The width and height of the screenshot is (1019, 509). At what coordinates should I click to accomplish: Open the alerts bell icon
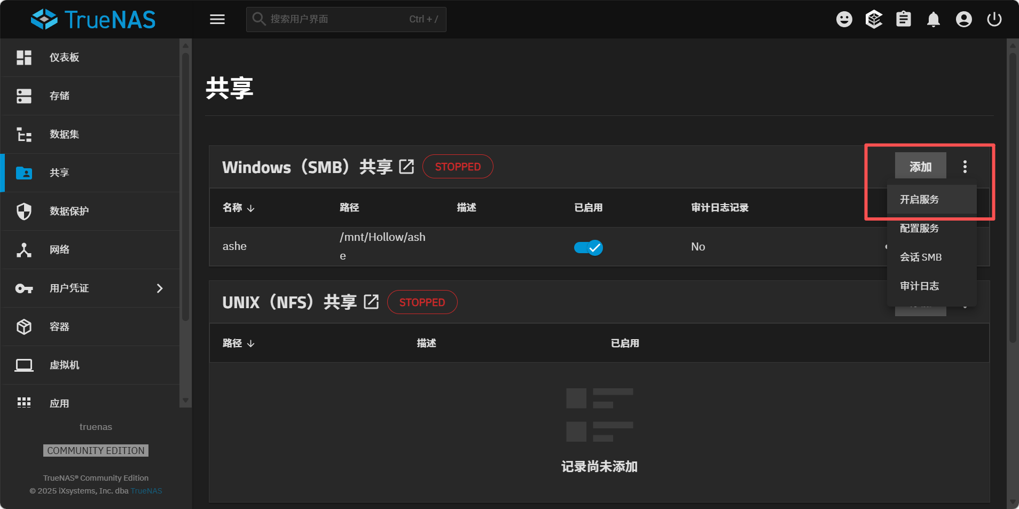[x=934, y=20]
